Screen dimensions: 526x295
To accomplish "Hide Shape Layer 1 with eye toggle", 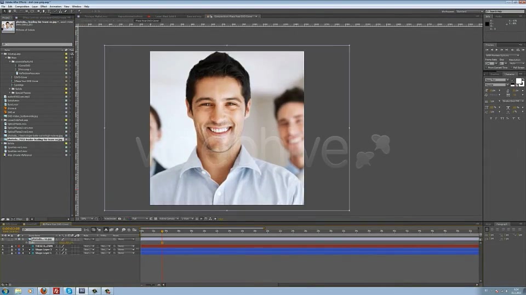I will (x=3, y=253).
